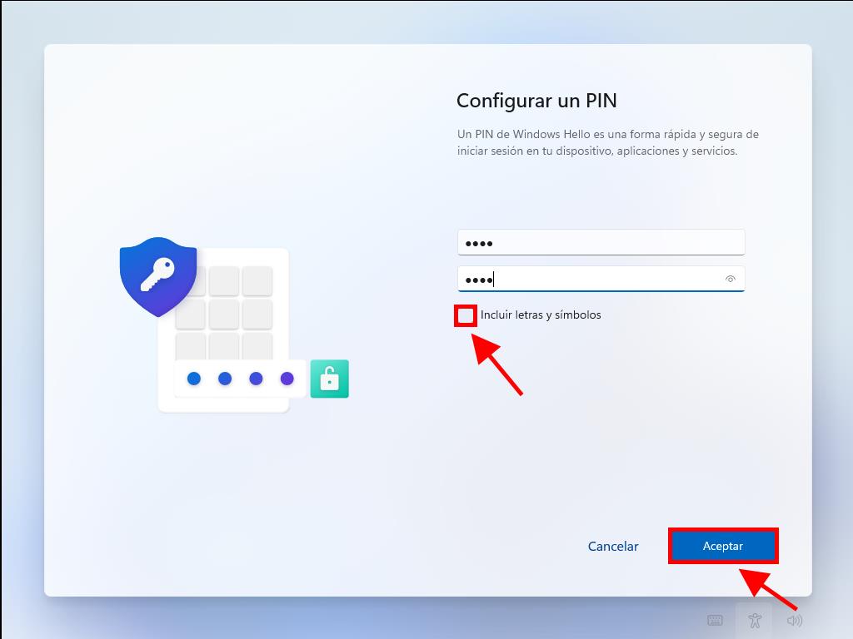The image size is (853, 639).
Task: Click the red arrow pointing at Aceptar
Action: 767,589
